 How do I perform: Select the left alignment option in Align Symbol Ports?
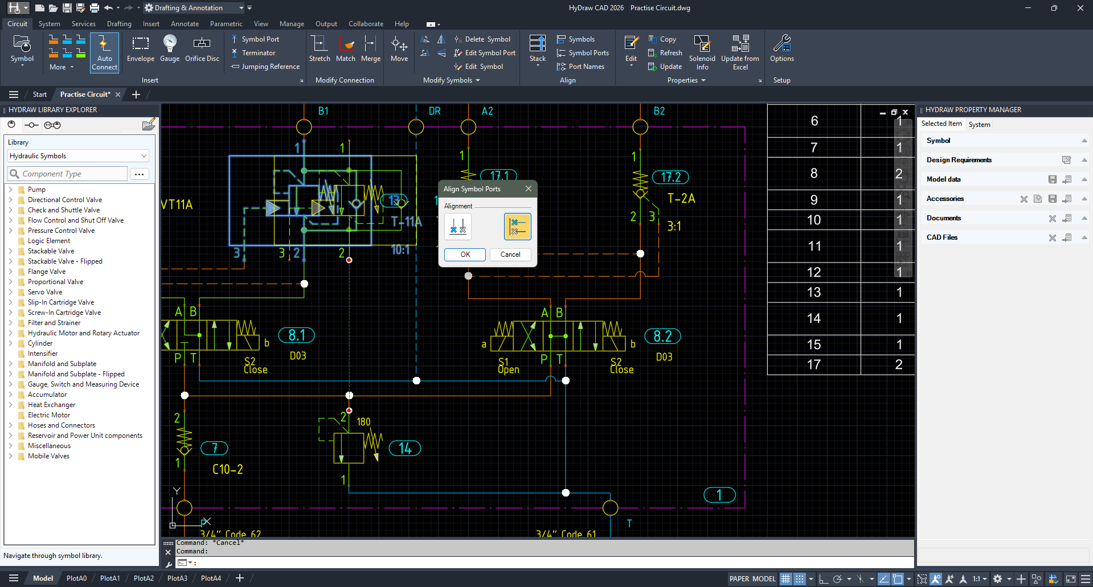457,226
